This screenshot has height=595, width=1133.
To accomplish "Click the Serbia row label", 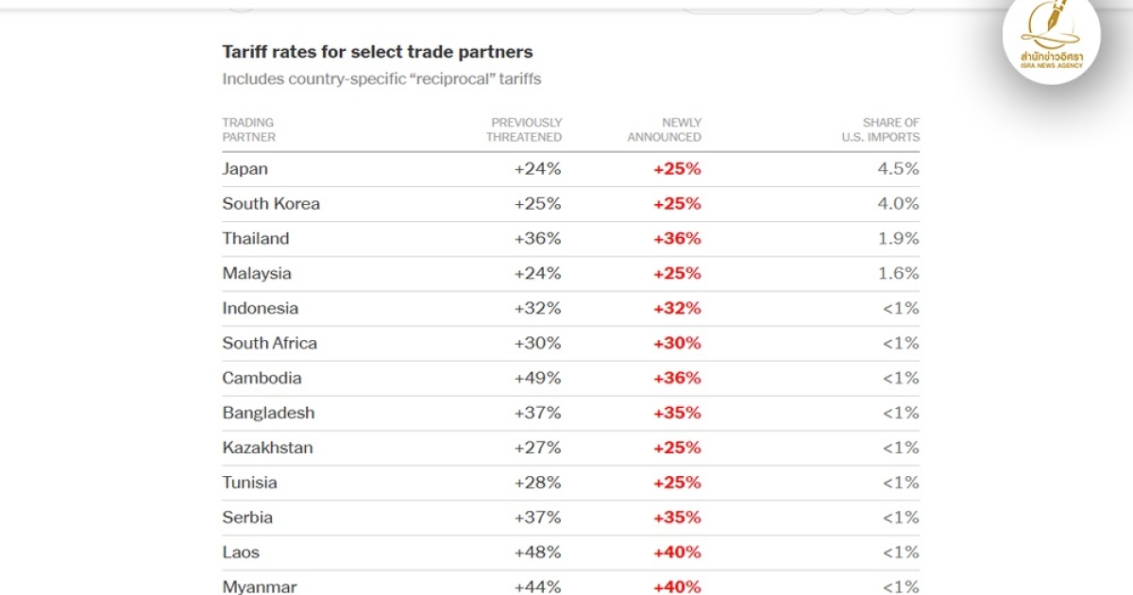I will (247, 518).
